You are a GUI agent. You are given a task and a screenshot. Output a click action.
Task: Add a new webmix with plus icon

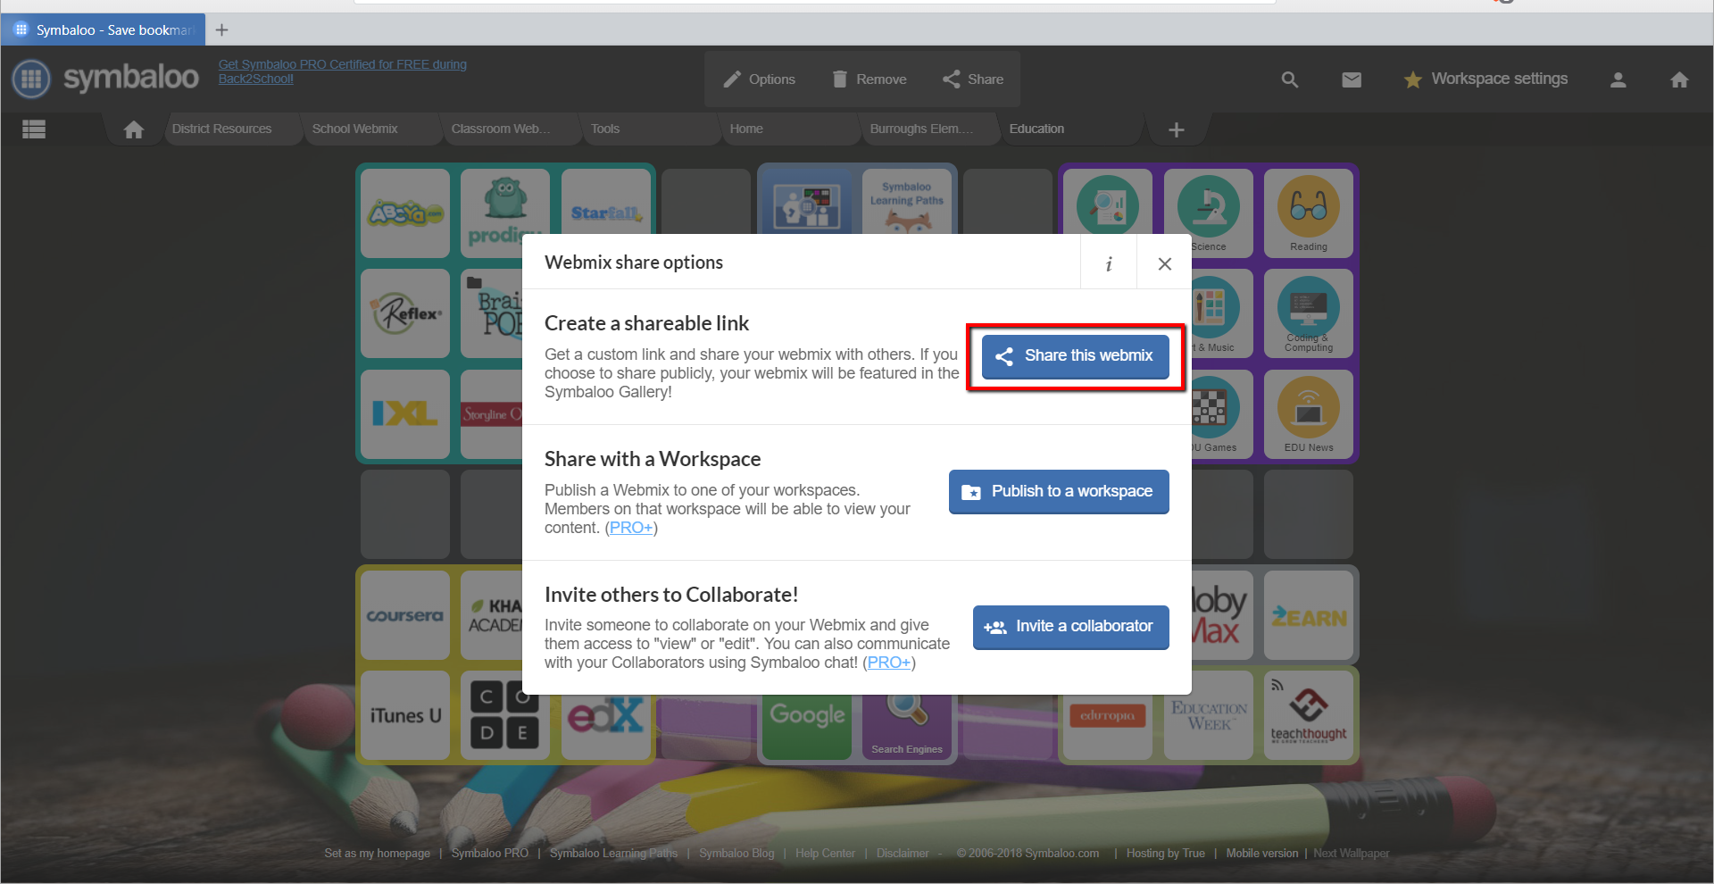[x=1177, y=130]
